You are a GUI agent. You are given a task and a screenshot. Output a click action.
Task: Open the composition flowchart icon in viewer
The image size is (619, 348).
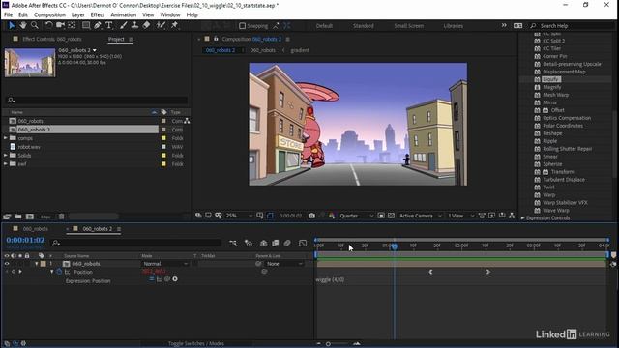(512, 216)
